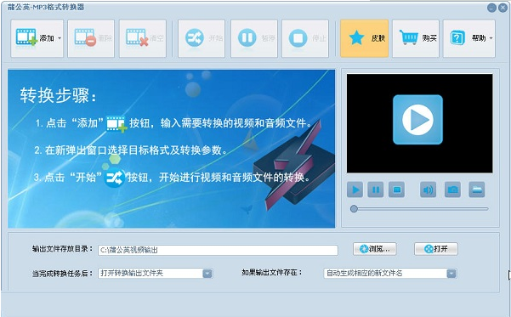Mute audio via the speaker icon
Screen dimensions: 511x317
428,190
